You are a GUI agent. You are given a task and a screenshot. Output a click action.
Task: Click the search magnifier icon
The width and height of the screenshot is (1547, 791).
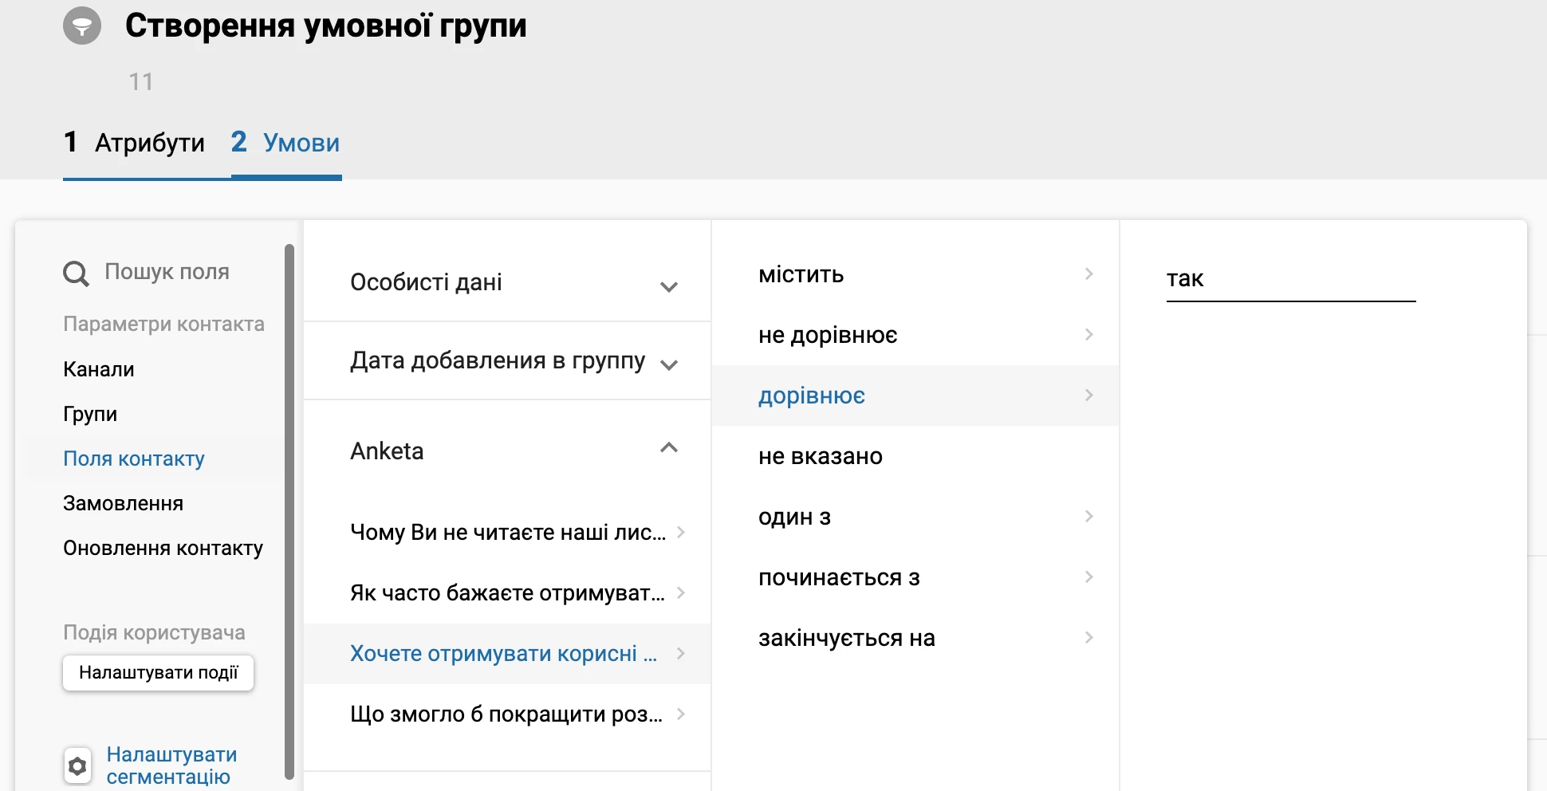pos(76,274)
